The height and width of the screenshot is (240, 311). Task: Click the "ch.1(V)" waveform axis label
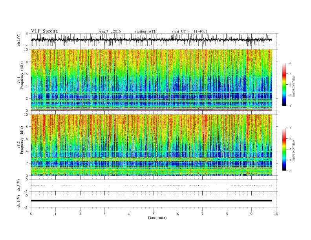19,40
